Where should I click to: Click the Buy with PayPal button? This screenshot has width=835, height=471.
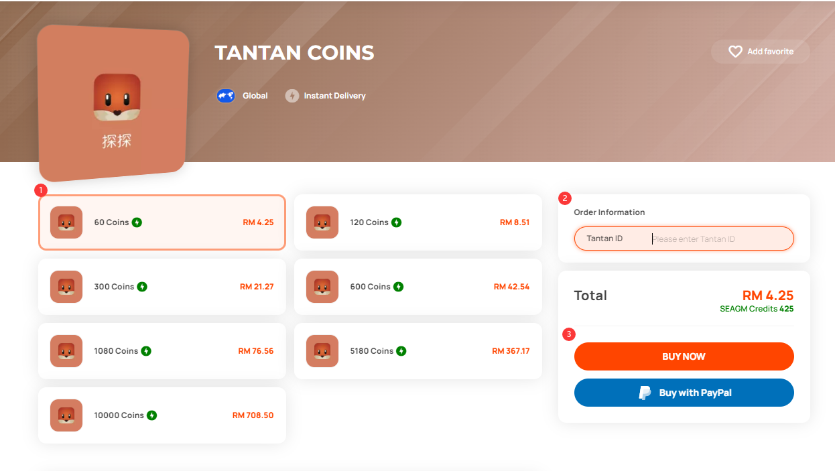coord(684,393)
